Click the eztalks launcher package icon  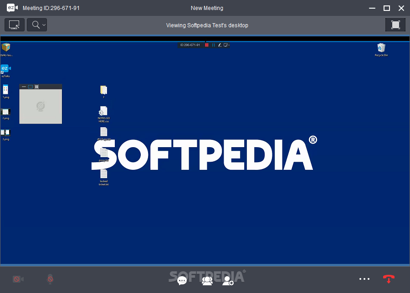(6, 50)
